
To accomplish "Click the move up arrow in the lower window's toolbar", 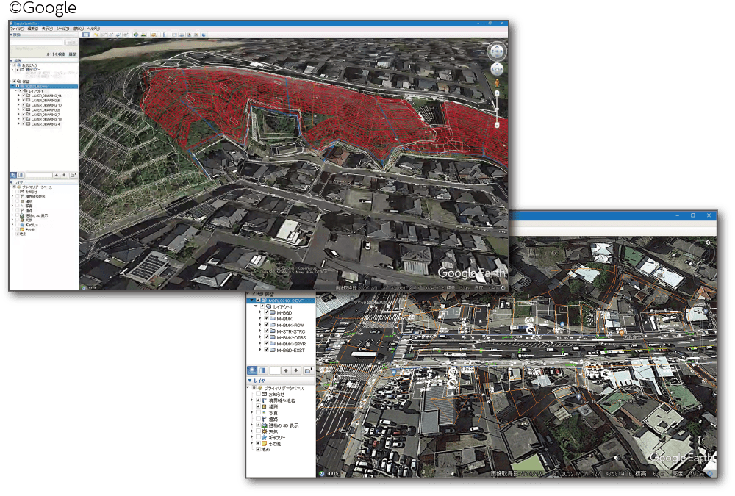I will (286, 370).
